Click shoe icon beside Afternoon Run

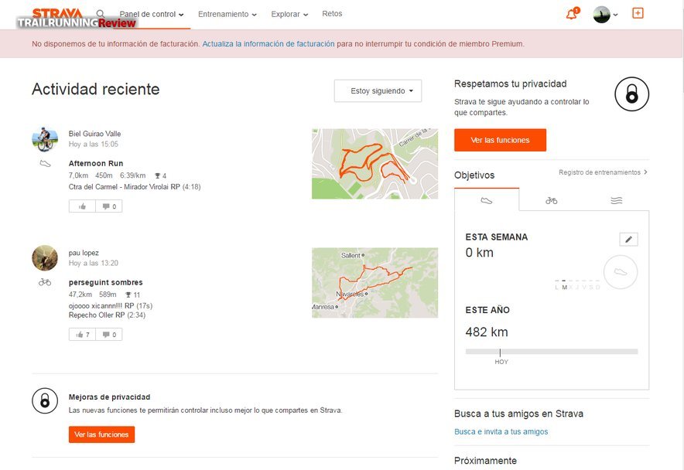coord(45,164)
